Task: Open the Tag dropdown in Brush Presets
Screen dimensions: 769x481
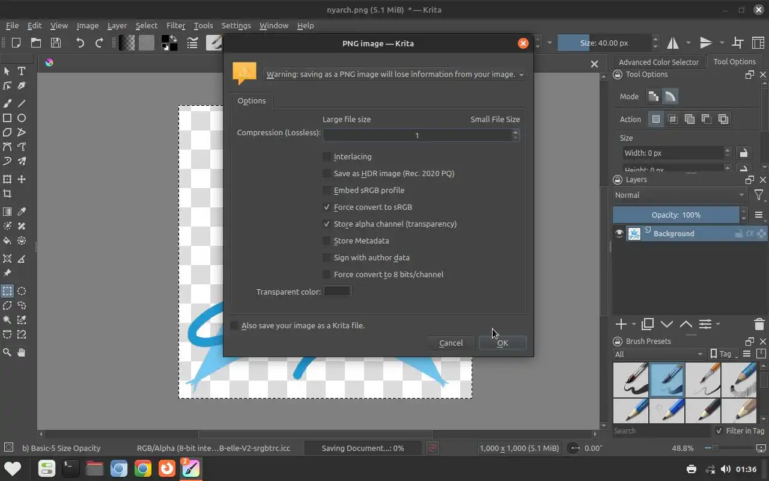Action: (x=723, y=354)
